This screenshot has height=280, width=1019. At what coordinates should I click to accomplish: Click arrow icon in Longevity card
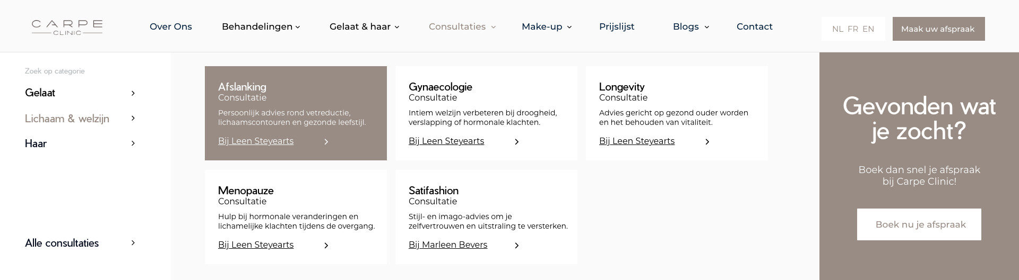tap(707, 142)
